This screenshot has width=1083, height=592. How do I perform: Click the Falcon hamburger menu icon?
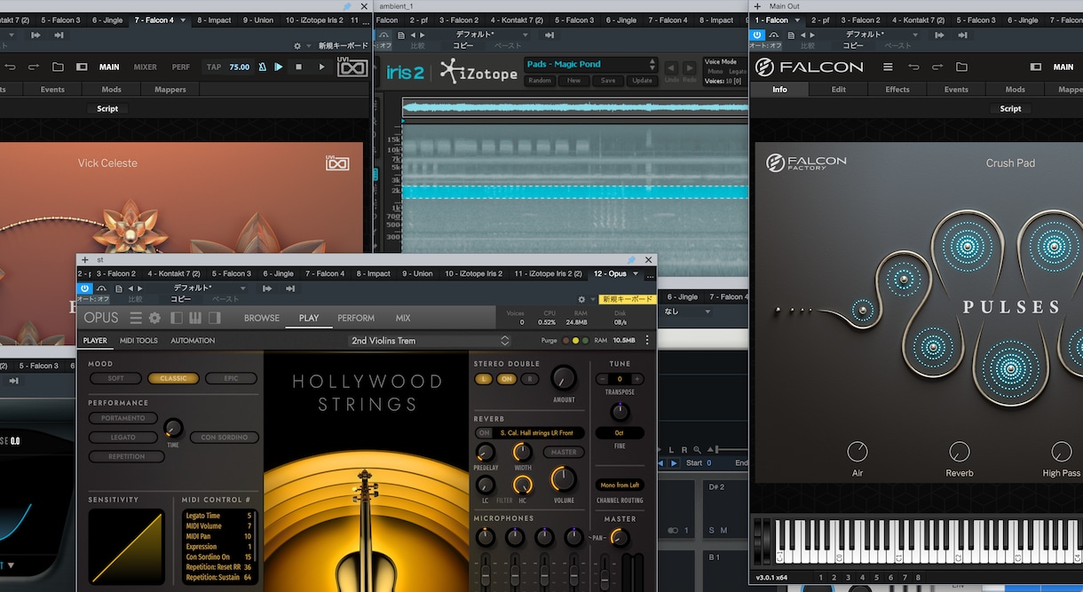[888, 67]
